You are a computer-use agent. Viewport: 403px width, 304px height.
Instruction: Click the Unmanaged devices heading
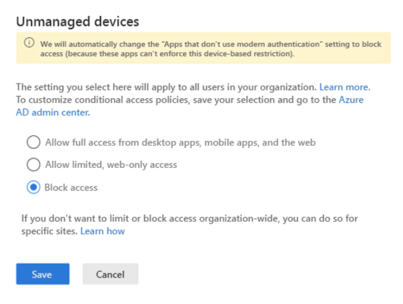click(77, 22)
